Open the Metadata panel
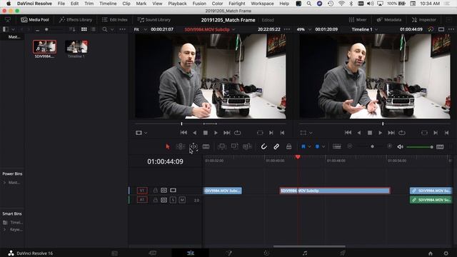The width and height of the screenshot is (457, 257). [389, 20]
